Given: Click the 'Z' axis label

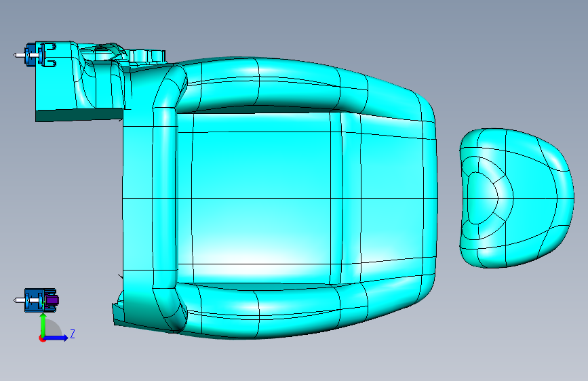Looking at the screenshot, I should pyautogui.click(x=73, y=334).
